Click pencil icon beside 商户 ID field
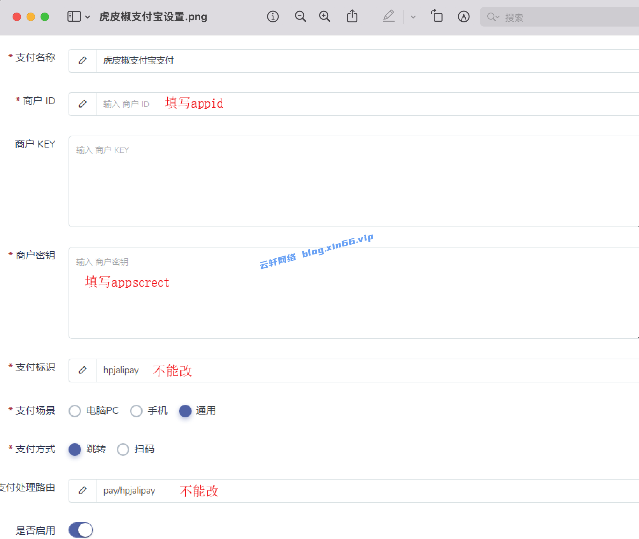This screenshot has height=539, width=639. tap(82, 104)
